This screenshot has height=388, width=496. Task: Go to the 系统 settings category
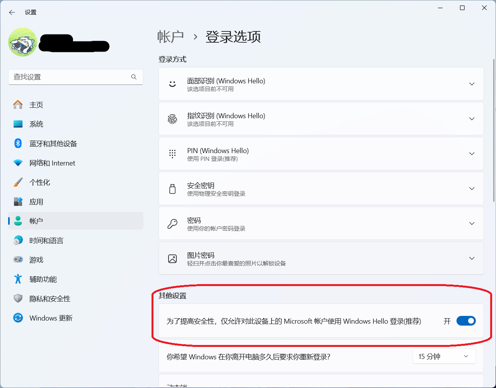tap(76, 124)
